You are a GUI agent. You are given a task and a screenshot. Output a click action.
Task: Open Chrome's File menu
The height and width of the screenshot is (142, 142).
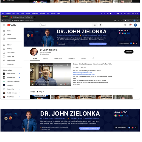point(14,13)
